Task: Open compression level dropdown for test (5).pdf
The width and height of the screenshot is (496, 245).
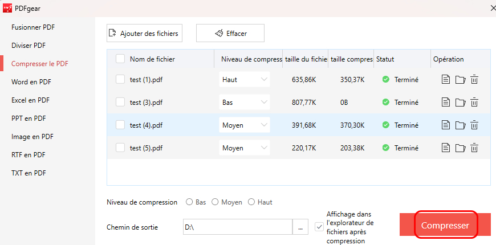Action: coord(245,148)
